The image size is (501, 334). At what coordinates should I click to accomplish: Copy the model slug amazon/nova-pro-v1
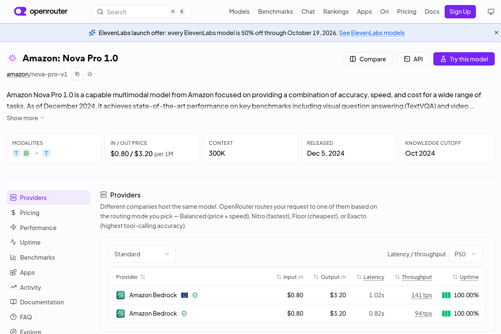click(x=77, y=74)
